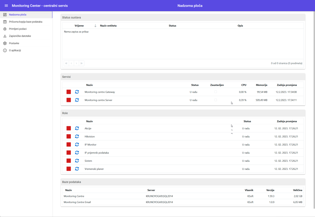315x217 pixels.
Task: Restart the Hikvision role
Action: (x=77, y=136)
